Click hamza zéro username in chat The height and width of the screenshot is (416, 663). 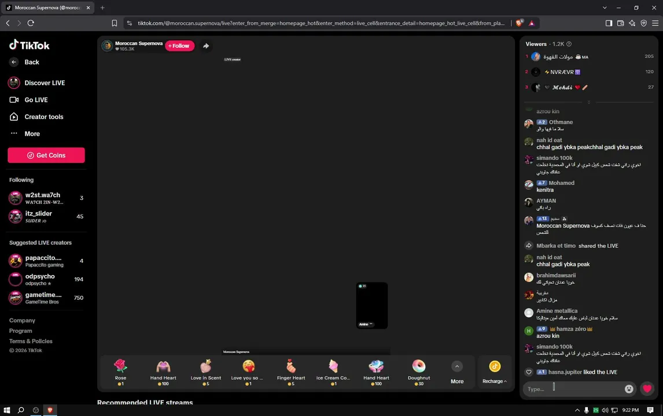[571, 329]
